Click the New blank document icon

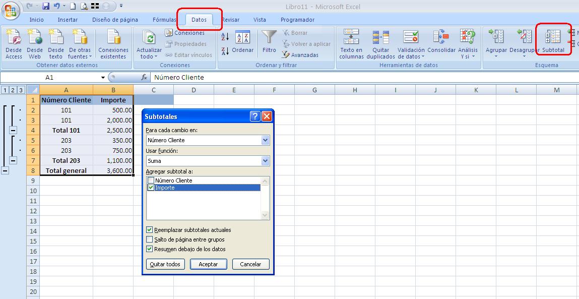73,6
